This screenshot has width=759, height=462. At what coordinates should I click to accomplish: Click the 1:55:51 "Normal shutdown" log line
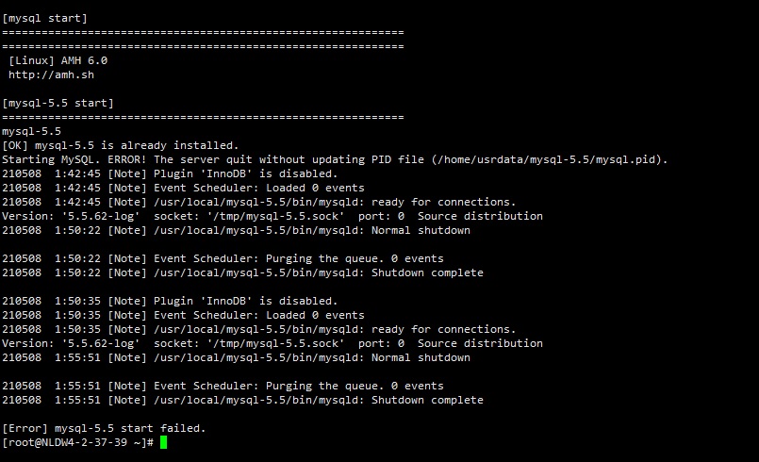tap(236, 357)
